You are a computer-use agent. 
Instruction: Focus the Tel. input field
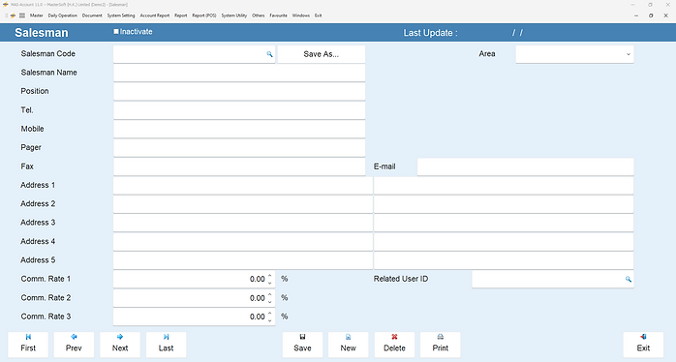(x=239, y=110)
